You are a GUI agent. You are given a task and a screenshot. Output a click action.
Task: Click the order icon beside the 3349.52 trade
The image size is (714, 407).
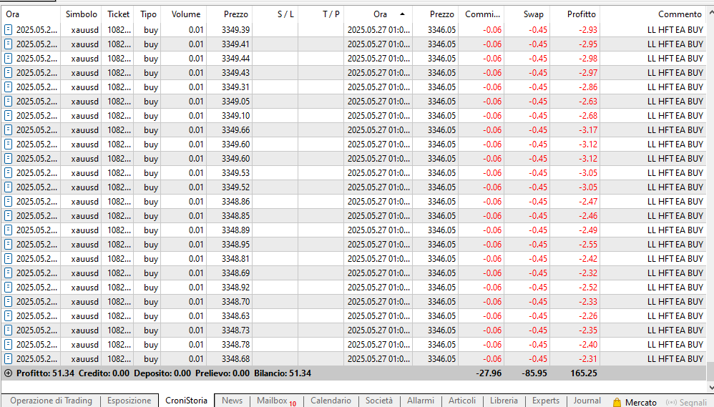(8, 187)
